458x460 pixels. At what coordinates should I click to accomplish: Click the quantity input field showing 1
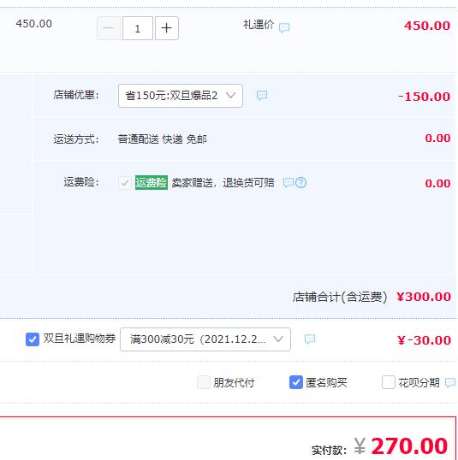click(138, 28)
